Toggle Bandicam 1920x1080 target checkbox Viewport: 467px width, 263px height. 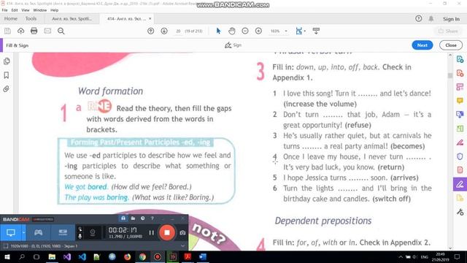[x=5, y=246]
